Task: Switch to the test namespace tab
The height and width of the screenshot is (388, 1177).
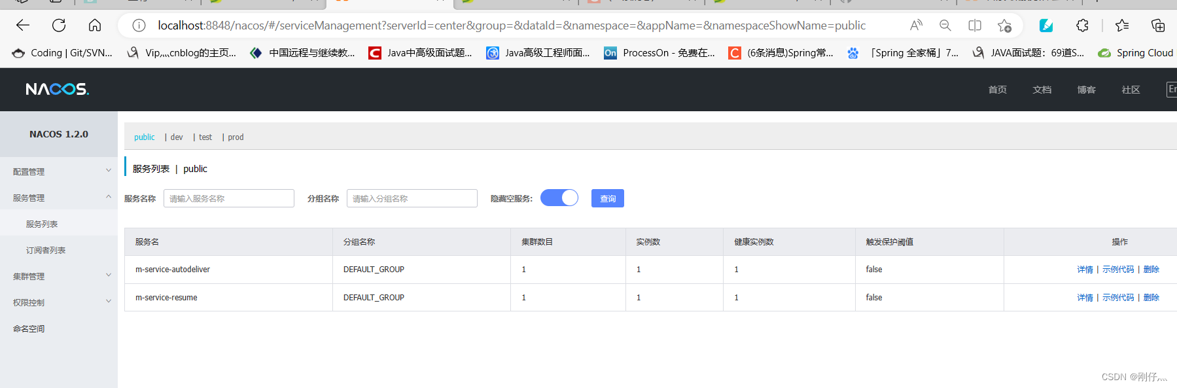Action: pyautogui.click(x=205, y=137)
